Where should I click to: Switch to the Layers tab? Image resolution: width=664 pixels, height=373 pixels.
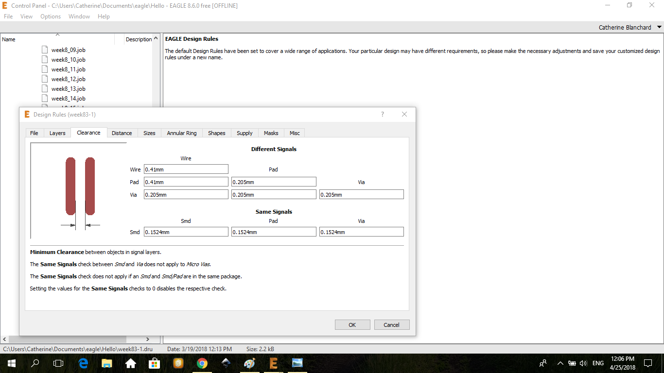57,133
